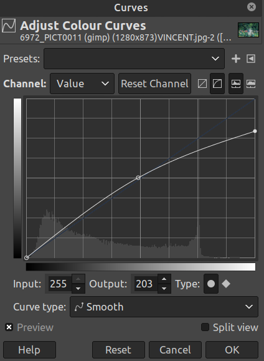Set the point type to smooth circle
264x361 pixels.
click(x=211, y=284)
